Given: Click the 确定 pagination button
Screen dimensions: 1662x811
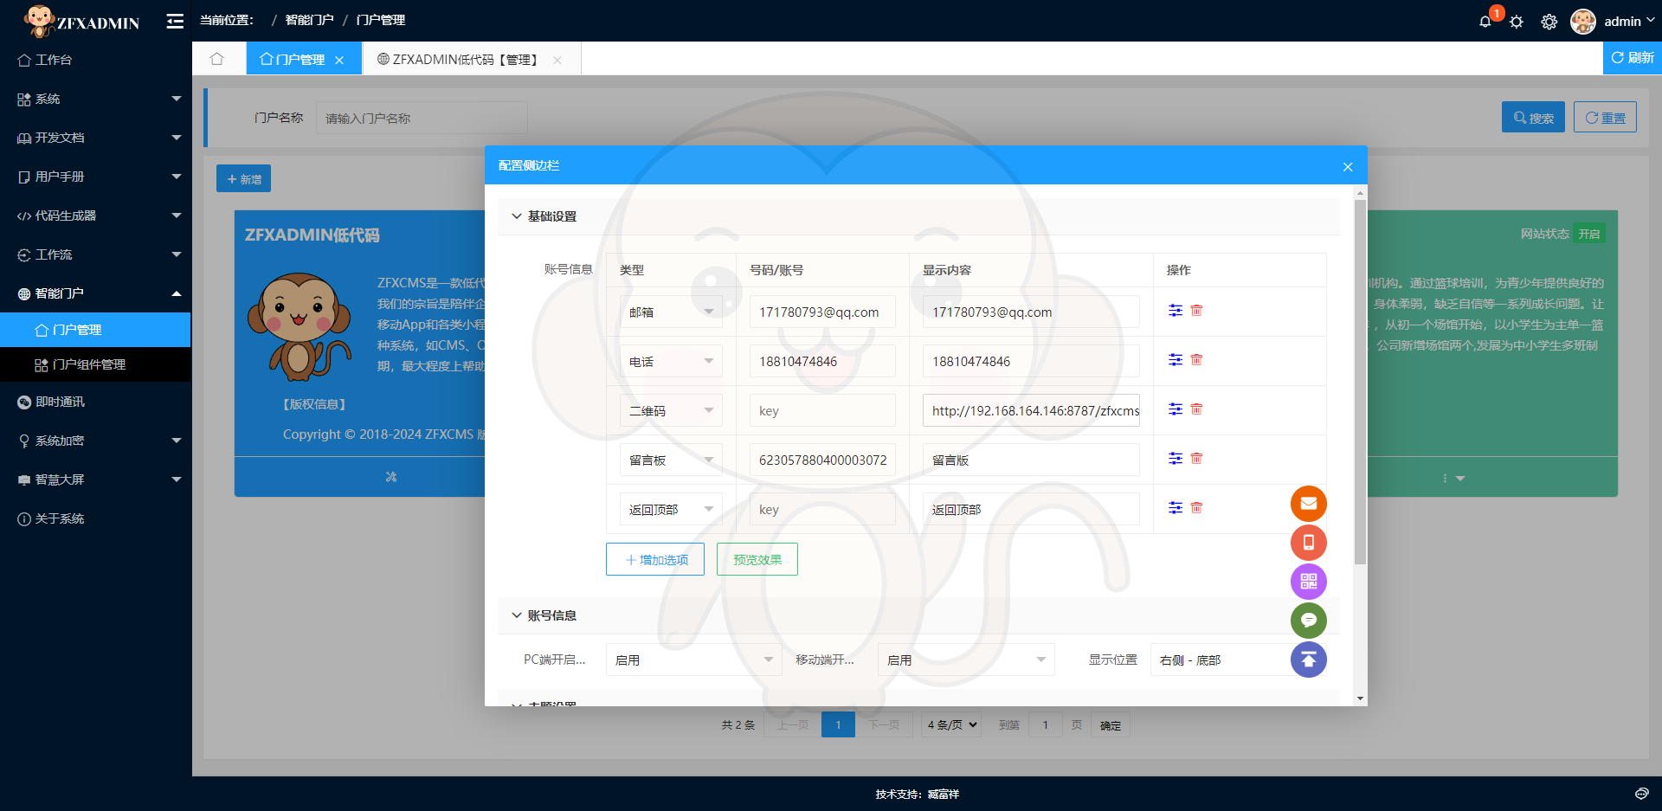Looking at the screenshot, I should pyautogui.click(x=1111, y=725).
